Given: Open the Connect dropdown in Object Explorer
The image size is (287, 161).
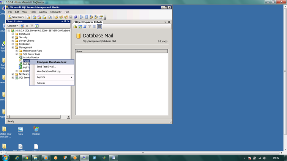Looking at the screenshot, I should (x=13, y=26).
